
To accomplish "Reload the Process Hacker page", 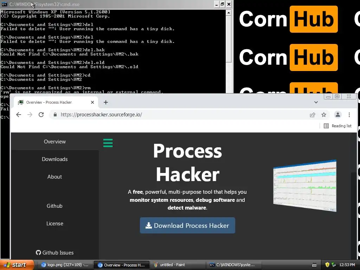I will click(41, 115).
